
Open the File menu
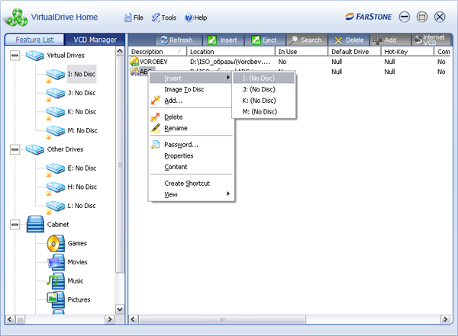(134, 18)
